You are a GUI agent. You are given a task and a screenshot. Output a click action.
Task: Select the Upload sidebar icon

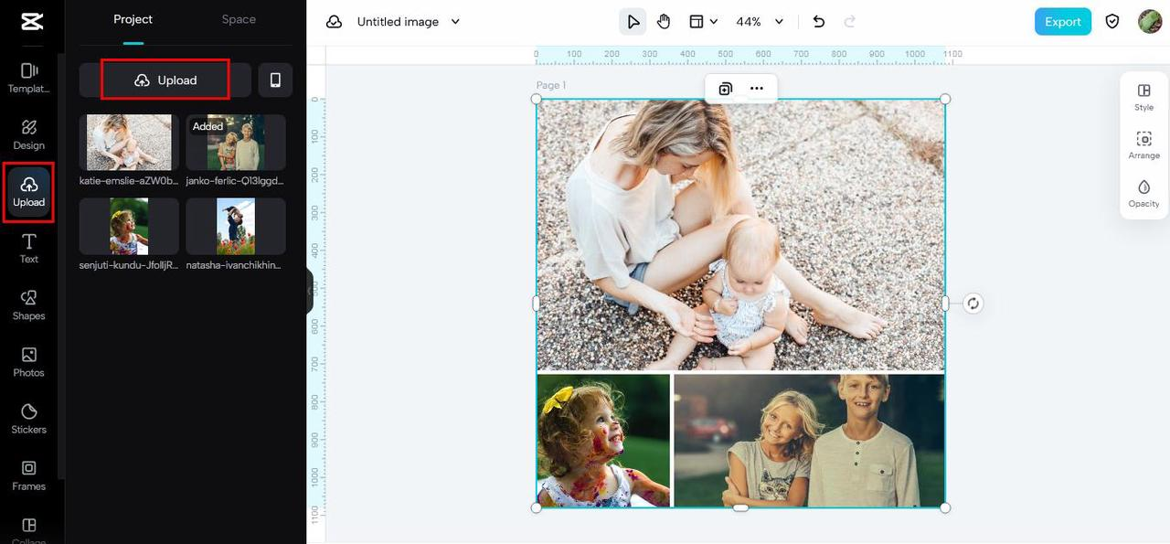click(28, 192)
